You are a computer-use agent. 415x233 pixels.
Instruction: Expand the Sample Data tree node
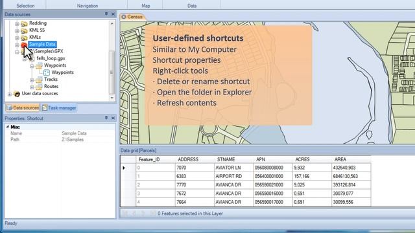(x=17, y=45)
